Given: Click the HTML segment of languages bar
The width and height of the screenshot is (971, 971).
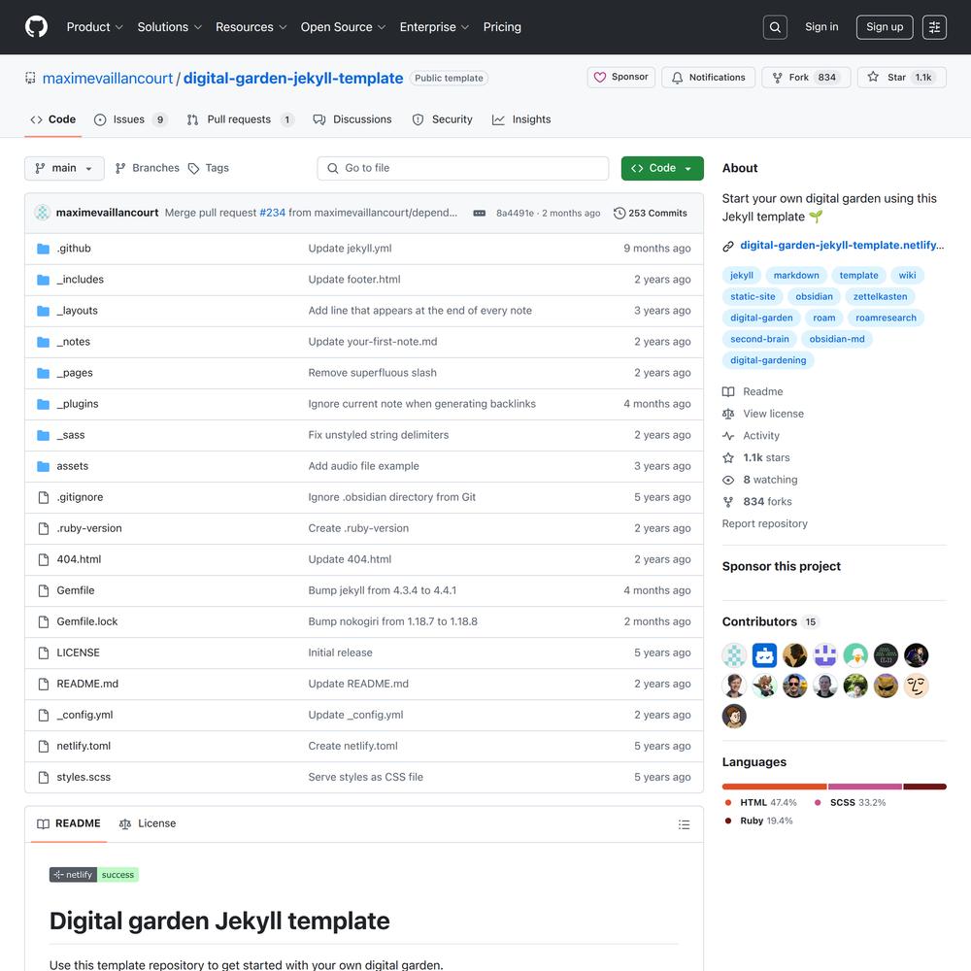Looking at the screenshot, I should pyautogui.click(x=774, y=787).
